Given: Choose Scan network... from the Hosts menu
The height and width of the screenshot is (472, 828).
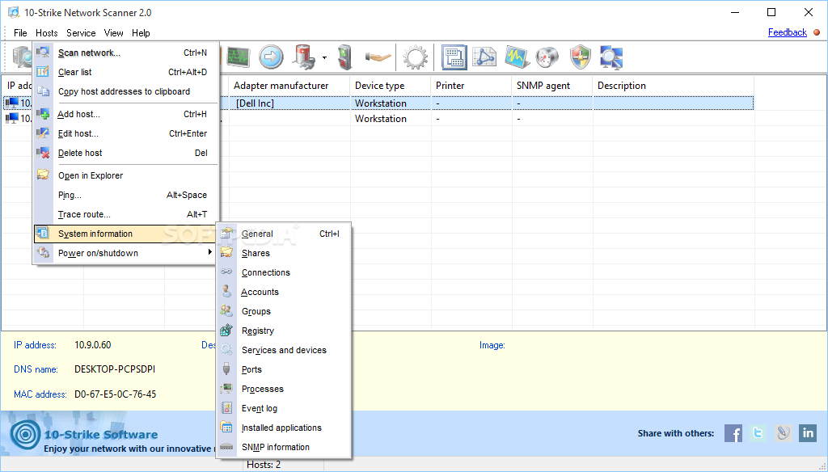Looking at the screenshot, I should pos(125,53).
